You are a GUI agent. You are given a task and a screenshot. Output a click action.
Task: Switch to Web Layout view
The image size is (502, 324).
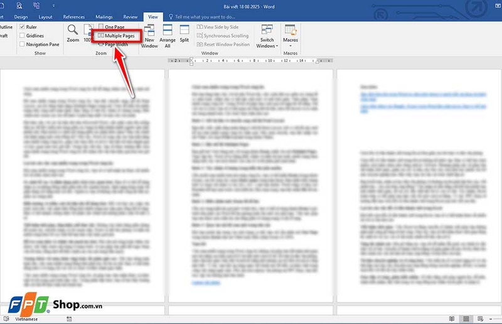[x=480, y=319]
